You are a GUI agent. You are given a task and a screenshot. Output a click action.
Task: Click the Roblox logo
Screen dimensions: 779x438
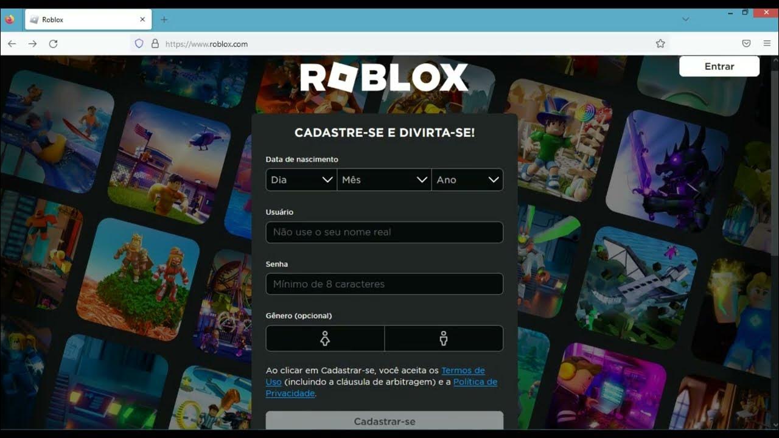pyautogui.click(x=385, y=78)
